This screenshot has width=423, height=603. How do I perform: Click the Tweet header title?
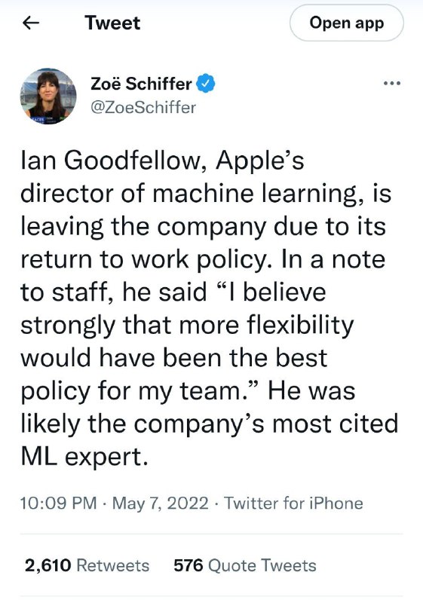point(112,23)
